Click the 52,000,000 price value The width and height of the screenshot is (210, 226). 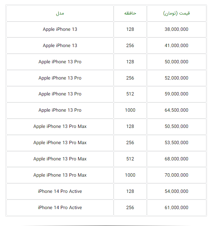pyautogui.click(x=176, y=78)
